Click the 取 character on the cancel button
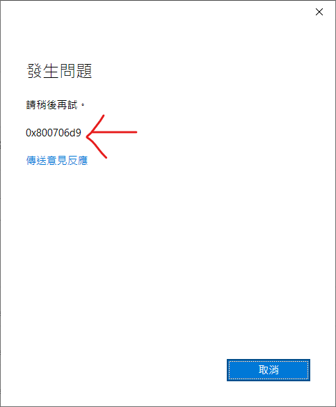This screenshot has width=336, height=407. 264,369
